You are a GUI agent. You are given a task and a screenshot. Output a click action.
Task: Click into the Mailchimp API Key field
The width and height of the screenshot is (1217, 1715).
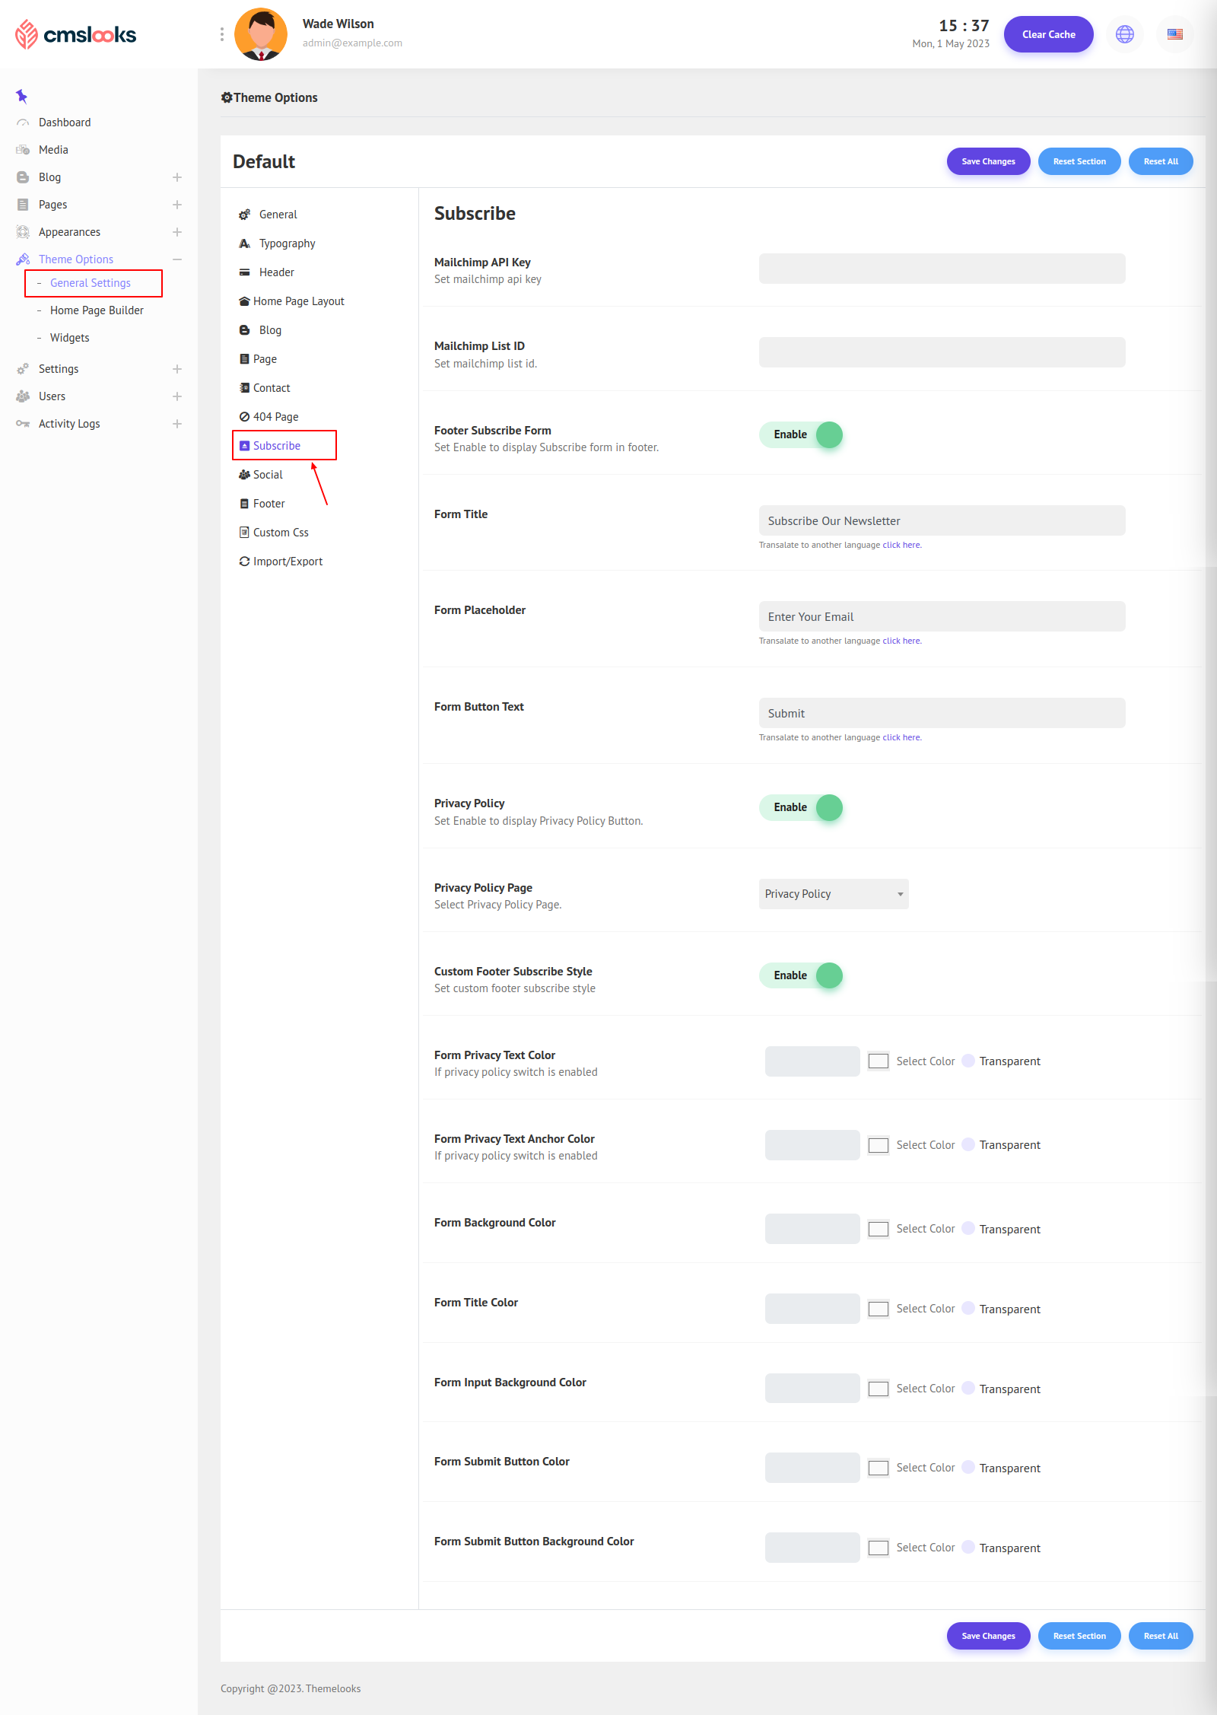(x=941, y=269)
